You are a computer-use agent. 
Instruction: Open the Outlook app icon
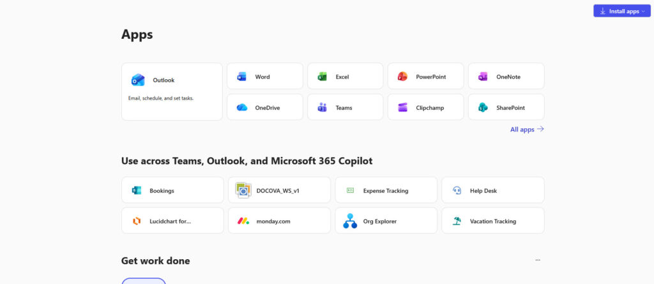click(x=137, y=80)
